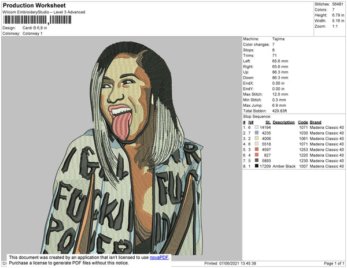The image size is (347, 268).
Task: Click the height value 6.79 in
Action: [x=338, y=15]
